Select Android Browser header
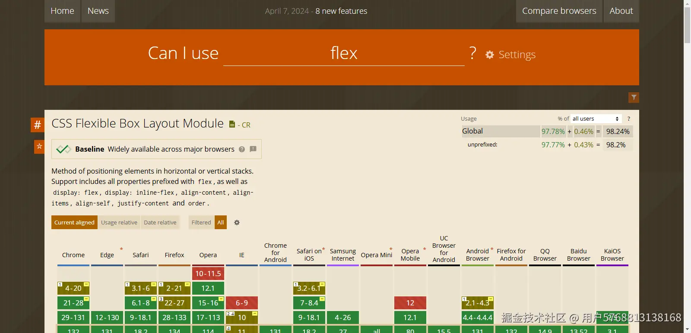 (478, 255)
